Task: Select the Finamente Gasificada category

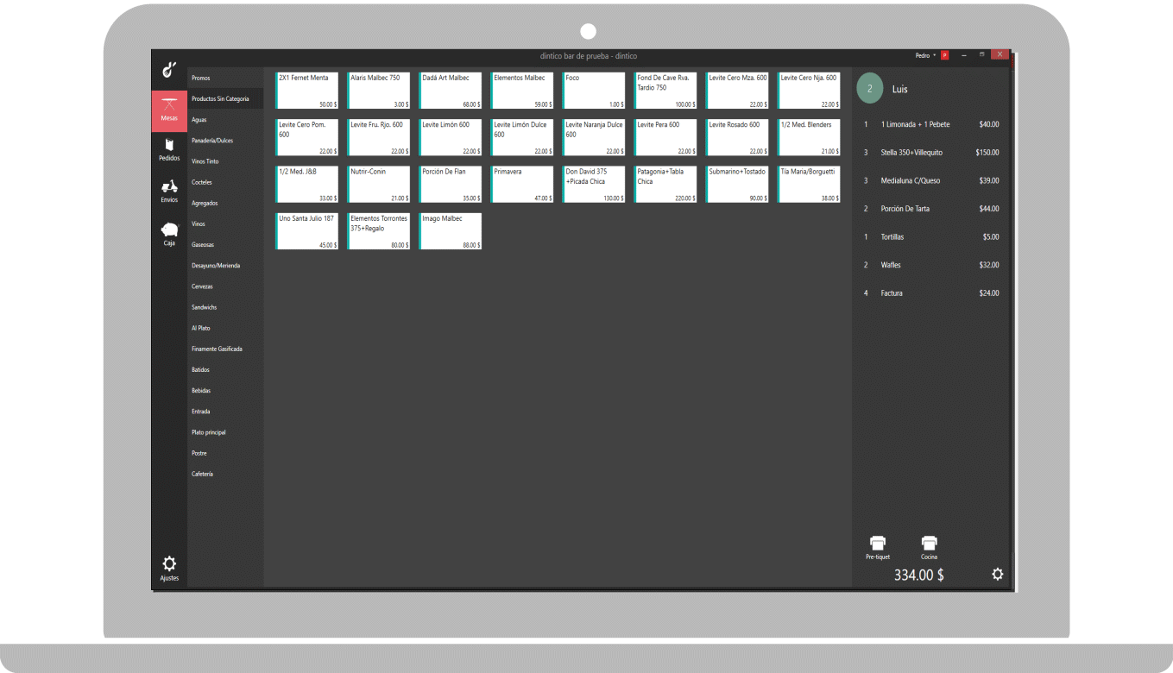Action: [225, 349]
